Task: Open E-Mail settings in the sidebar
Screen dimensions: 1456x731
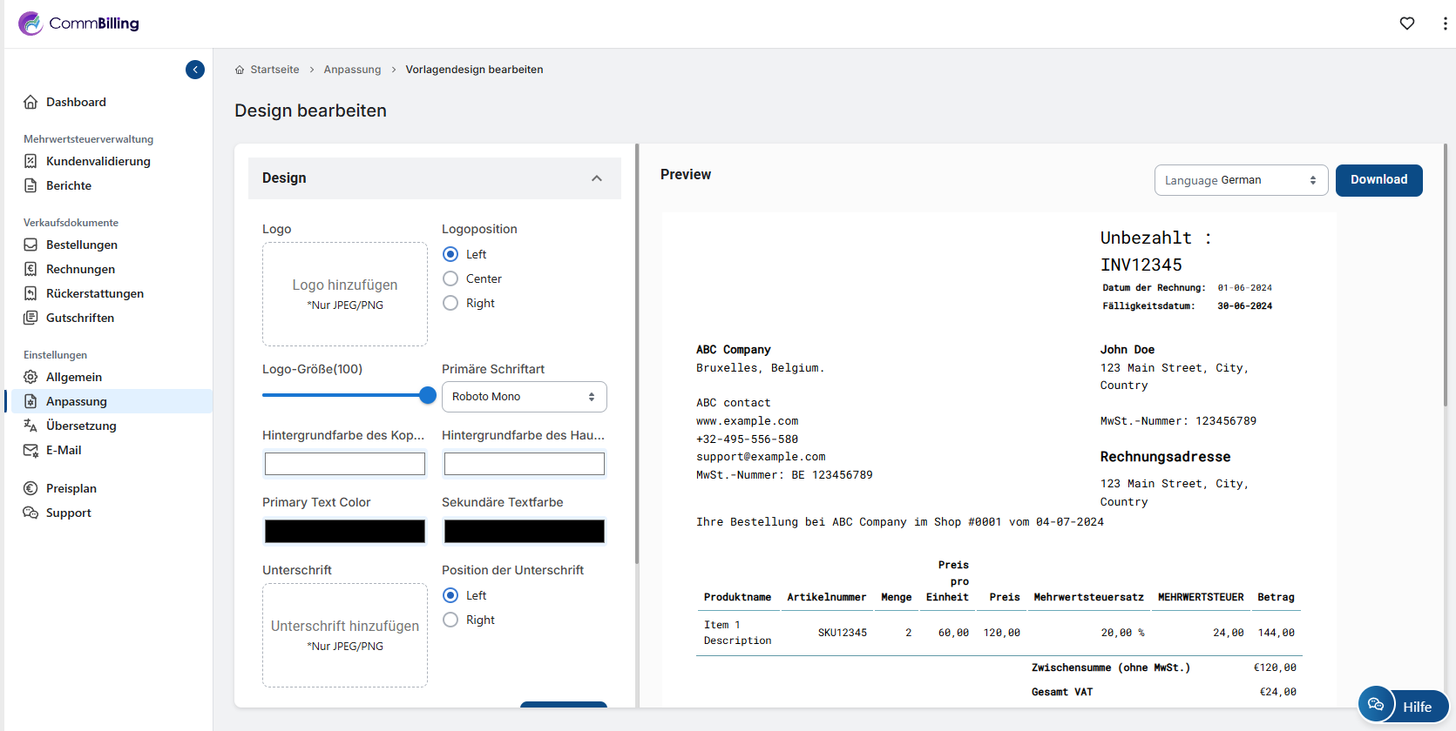Action: click(64, 450)
